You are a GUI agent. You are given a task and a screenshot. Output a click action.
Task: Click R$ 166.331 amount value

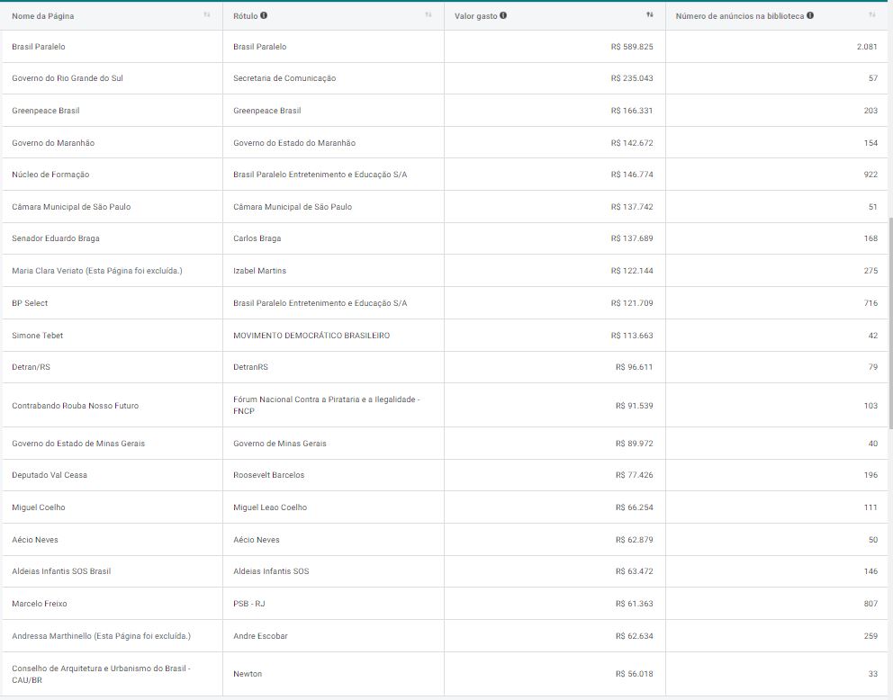point(632,111)
